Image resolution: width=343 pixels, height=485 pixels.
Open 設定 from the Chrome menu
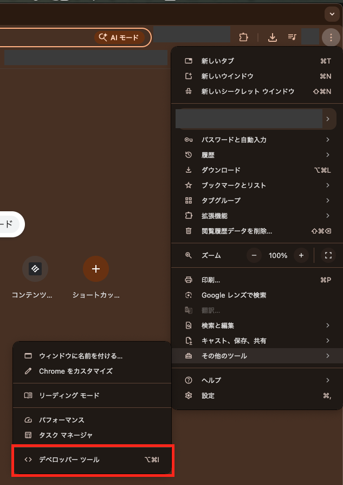257,395
